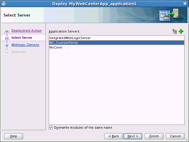Click the window resize grip corner

coord(186,139)
